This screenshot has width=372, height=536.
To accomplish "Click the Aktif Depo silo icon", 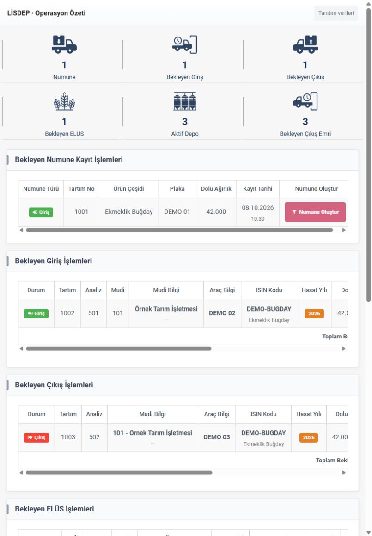I will click(185, 101).
